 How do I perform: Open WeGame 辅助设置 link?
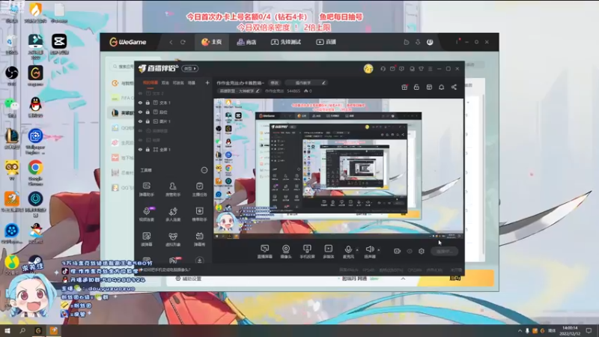coord(189,279)
